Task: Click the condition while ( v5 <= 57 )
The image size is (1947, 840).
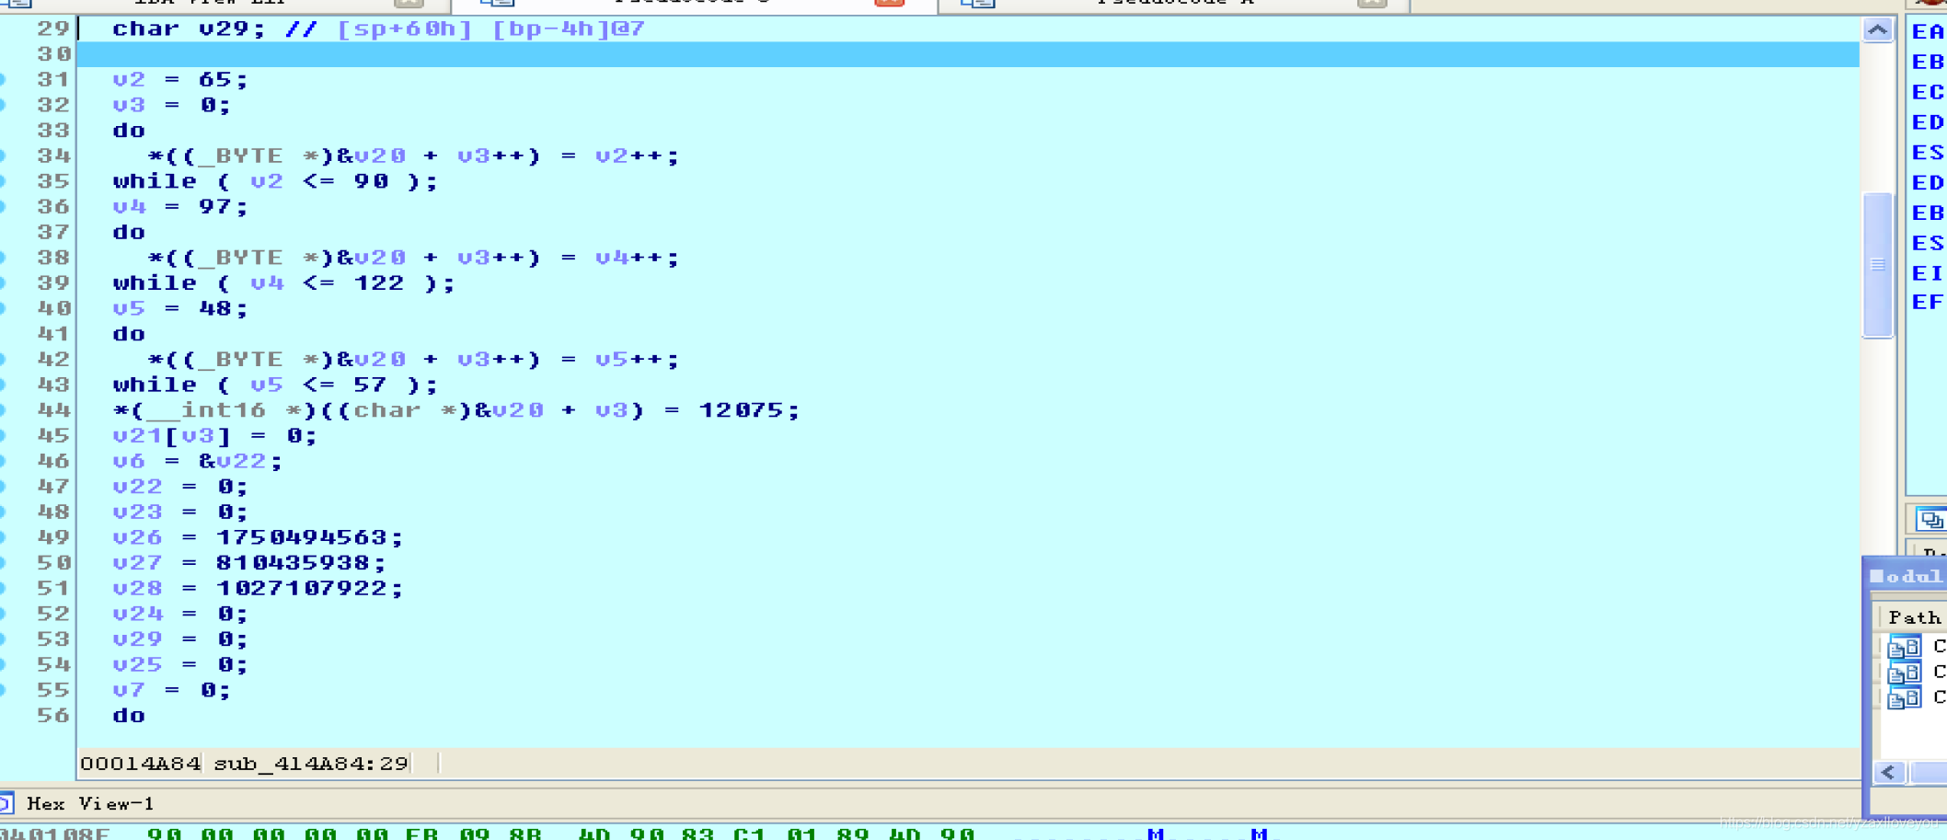Action: [x=275, y=385]
